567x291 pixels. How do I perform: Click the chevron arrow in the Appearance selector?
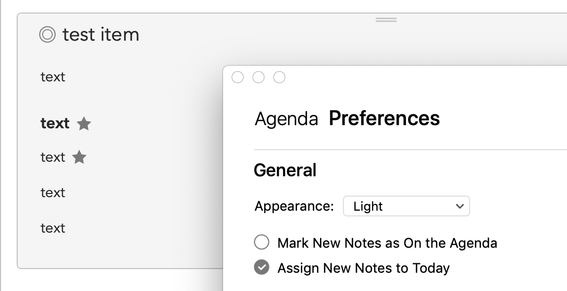click(460, 207)
